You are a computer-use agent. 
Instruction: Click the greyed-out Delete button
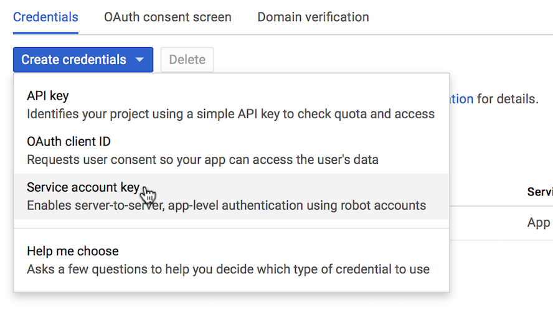[187, 60]
